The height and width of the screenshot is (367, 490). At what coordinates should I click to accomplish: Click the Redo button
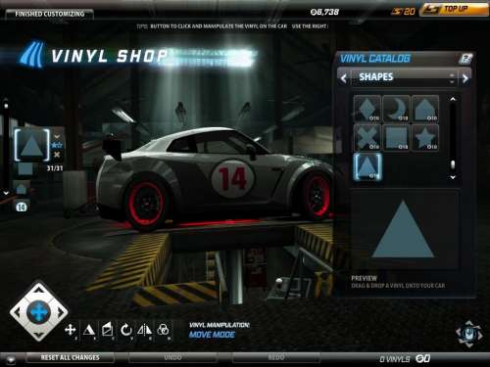coord(276,357)
